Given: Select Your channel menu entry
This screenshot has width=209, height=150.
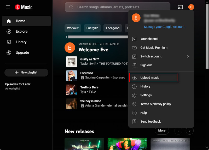Looking at the screenshot, I should 161,39.
